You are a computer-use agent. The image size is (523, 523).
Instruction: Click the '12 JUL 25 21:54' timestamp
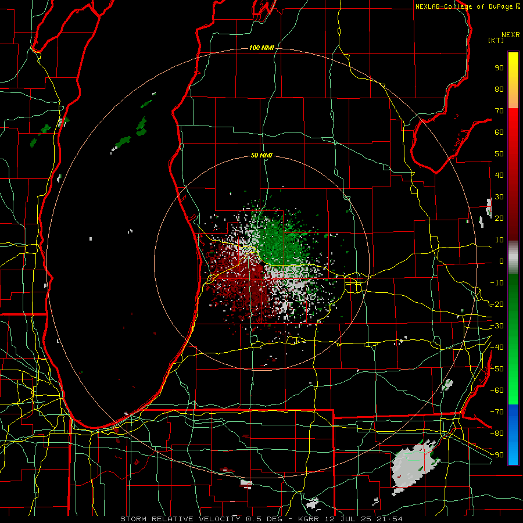[x=363, y=519]
